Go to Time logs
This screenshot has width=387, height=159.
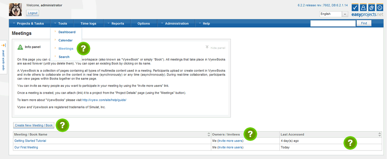coord(88,24)
